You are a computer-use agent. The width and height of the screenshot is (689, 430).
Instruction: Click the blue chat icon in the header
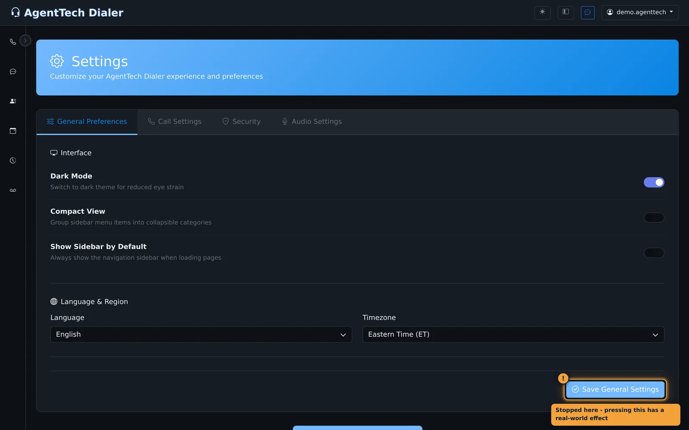588,12
